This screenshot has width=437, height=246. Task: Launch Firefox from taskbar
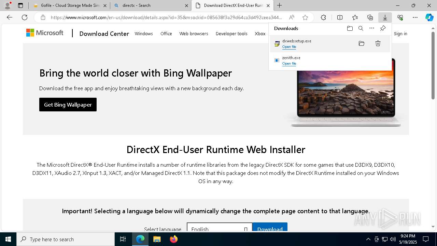point(173,239)
